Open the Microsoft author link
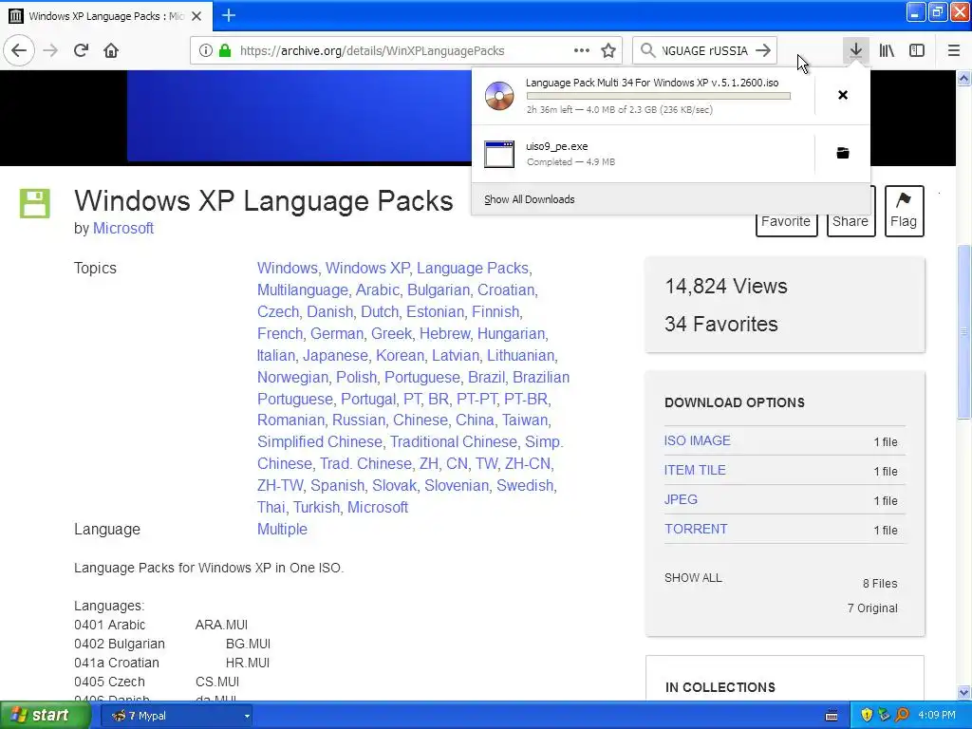The image size is (972, 729). tap(122, 228)
